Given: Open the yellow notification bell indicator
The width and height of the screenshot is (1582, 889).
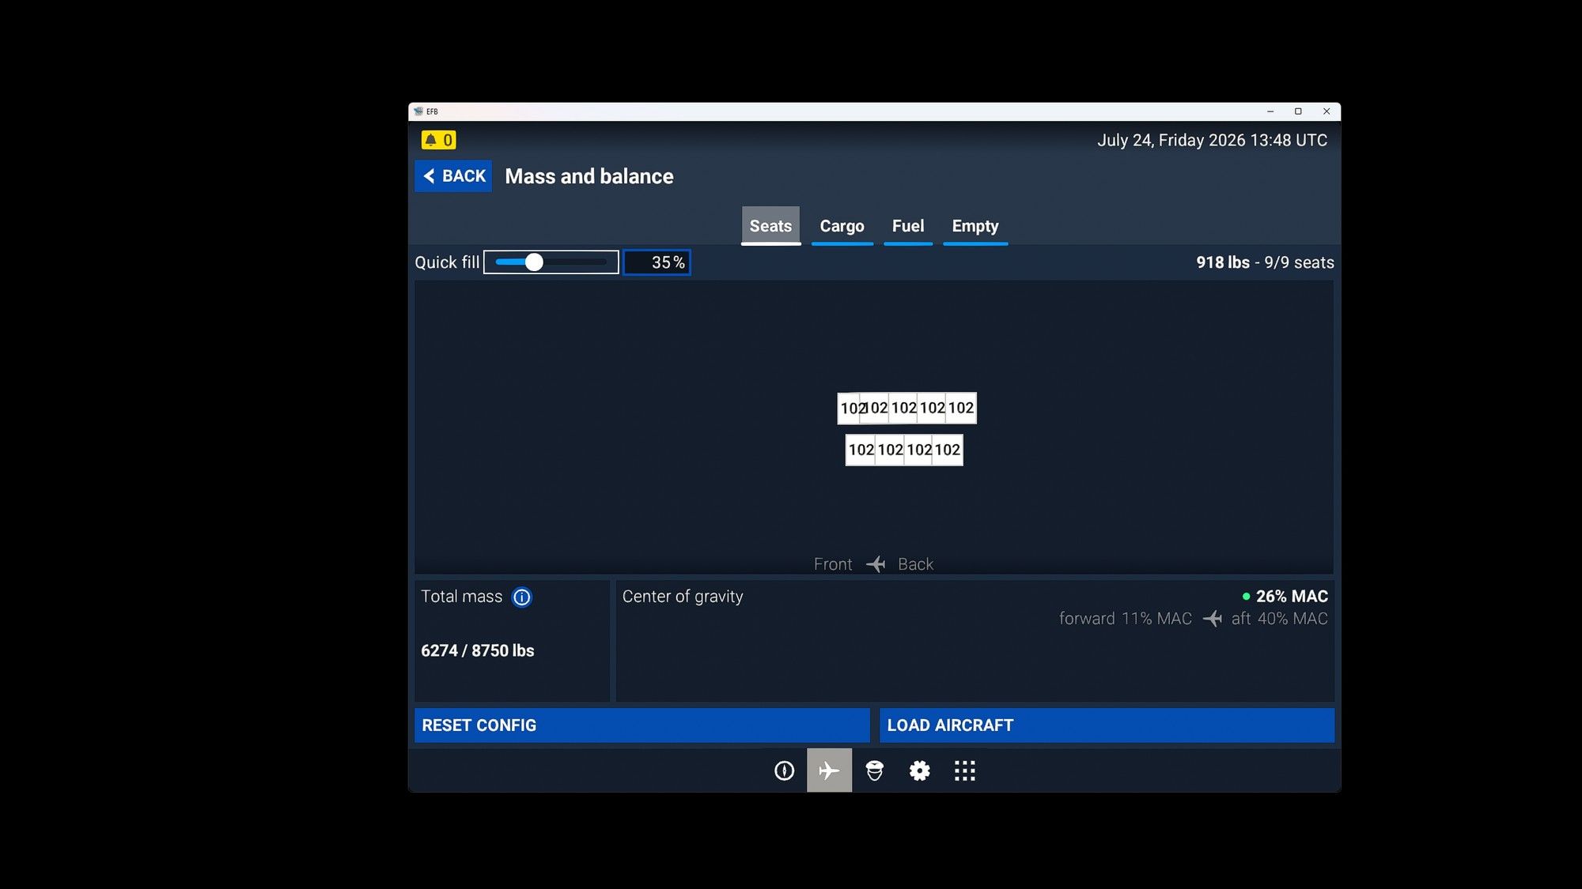Looking at the screenshot, I should (x=438, y=140).
